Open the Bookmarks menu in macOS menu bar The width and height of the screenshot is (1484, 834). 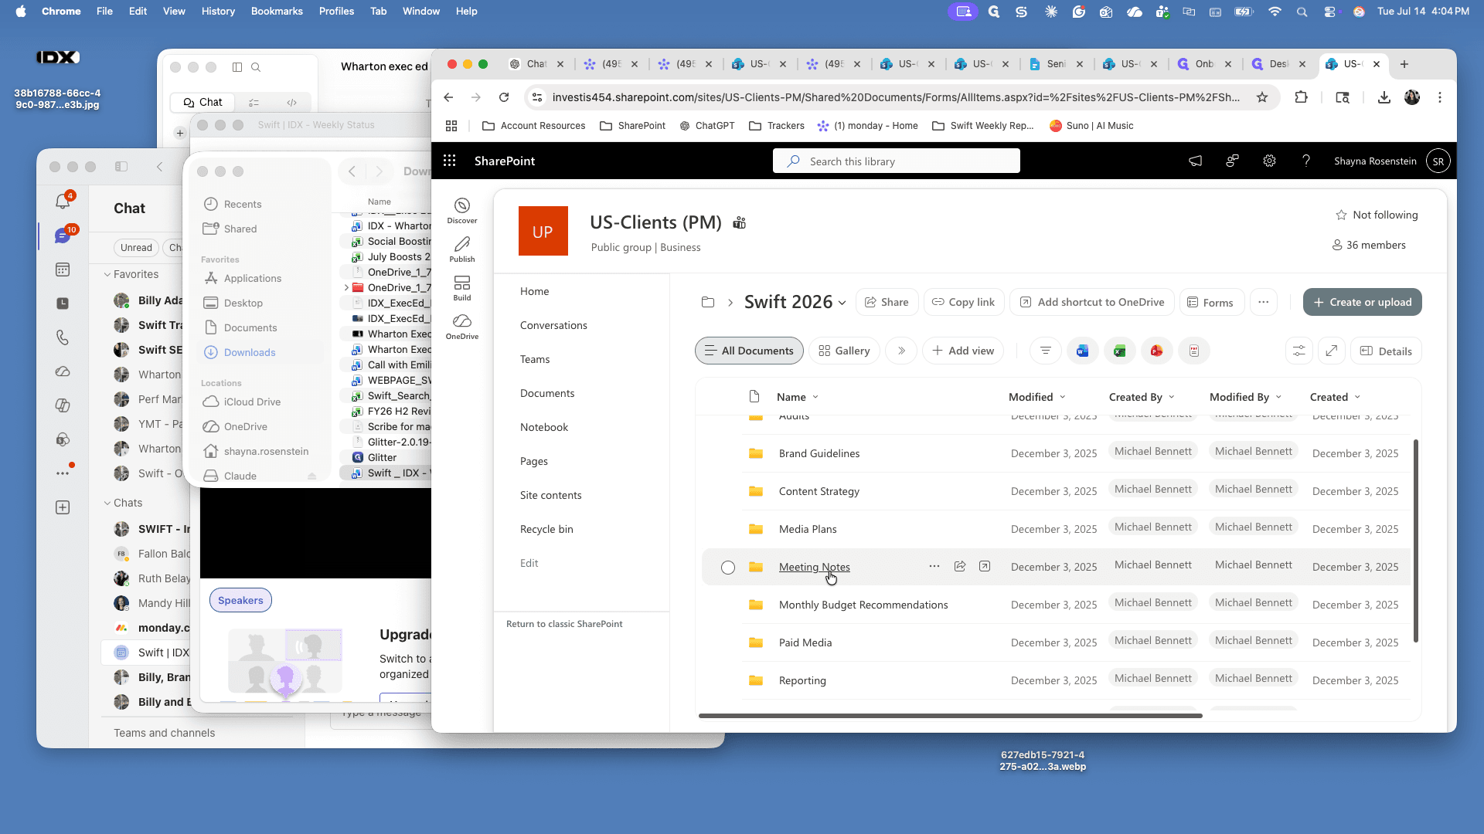(277, 11)
